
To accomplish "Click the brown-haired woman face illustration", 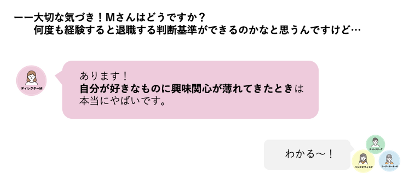I will 31,78.
